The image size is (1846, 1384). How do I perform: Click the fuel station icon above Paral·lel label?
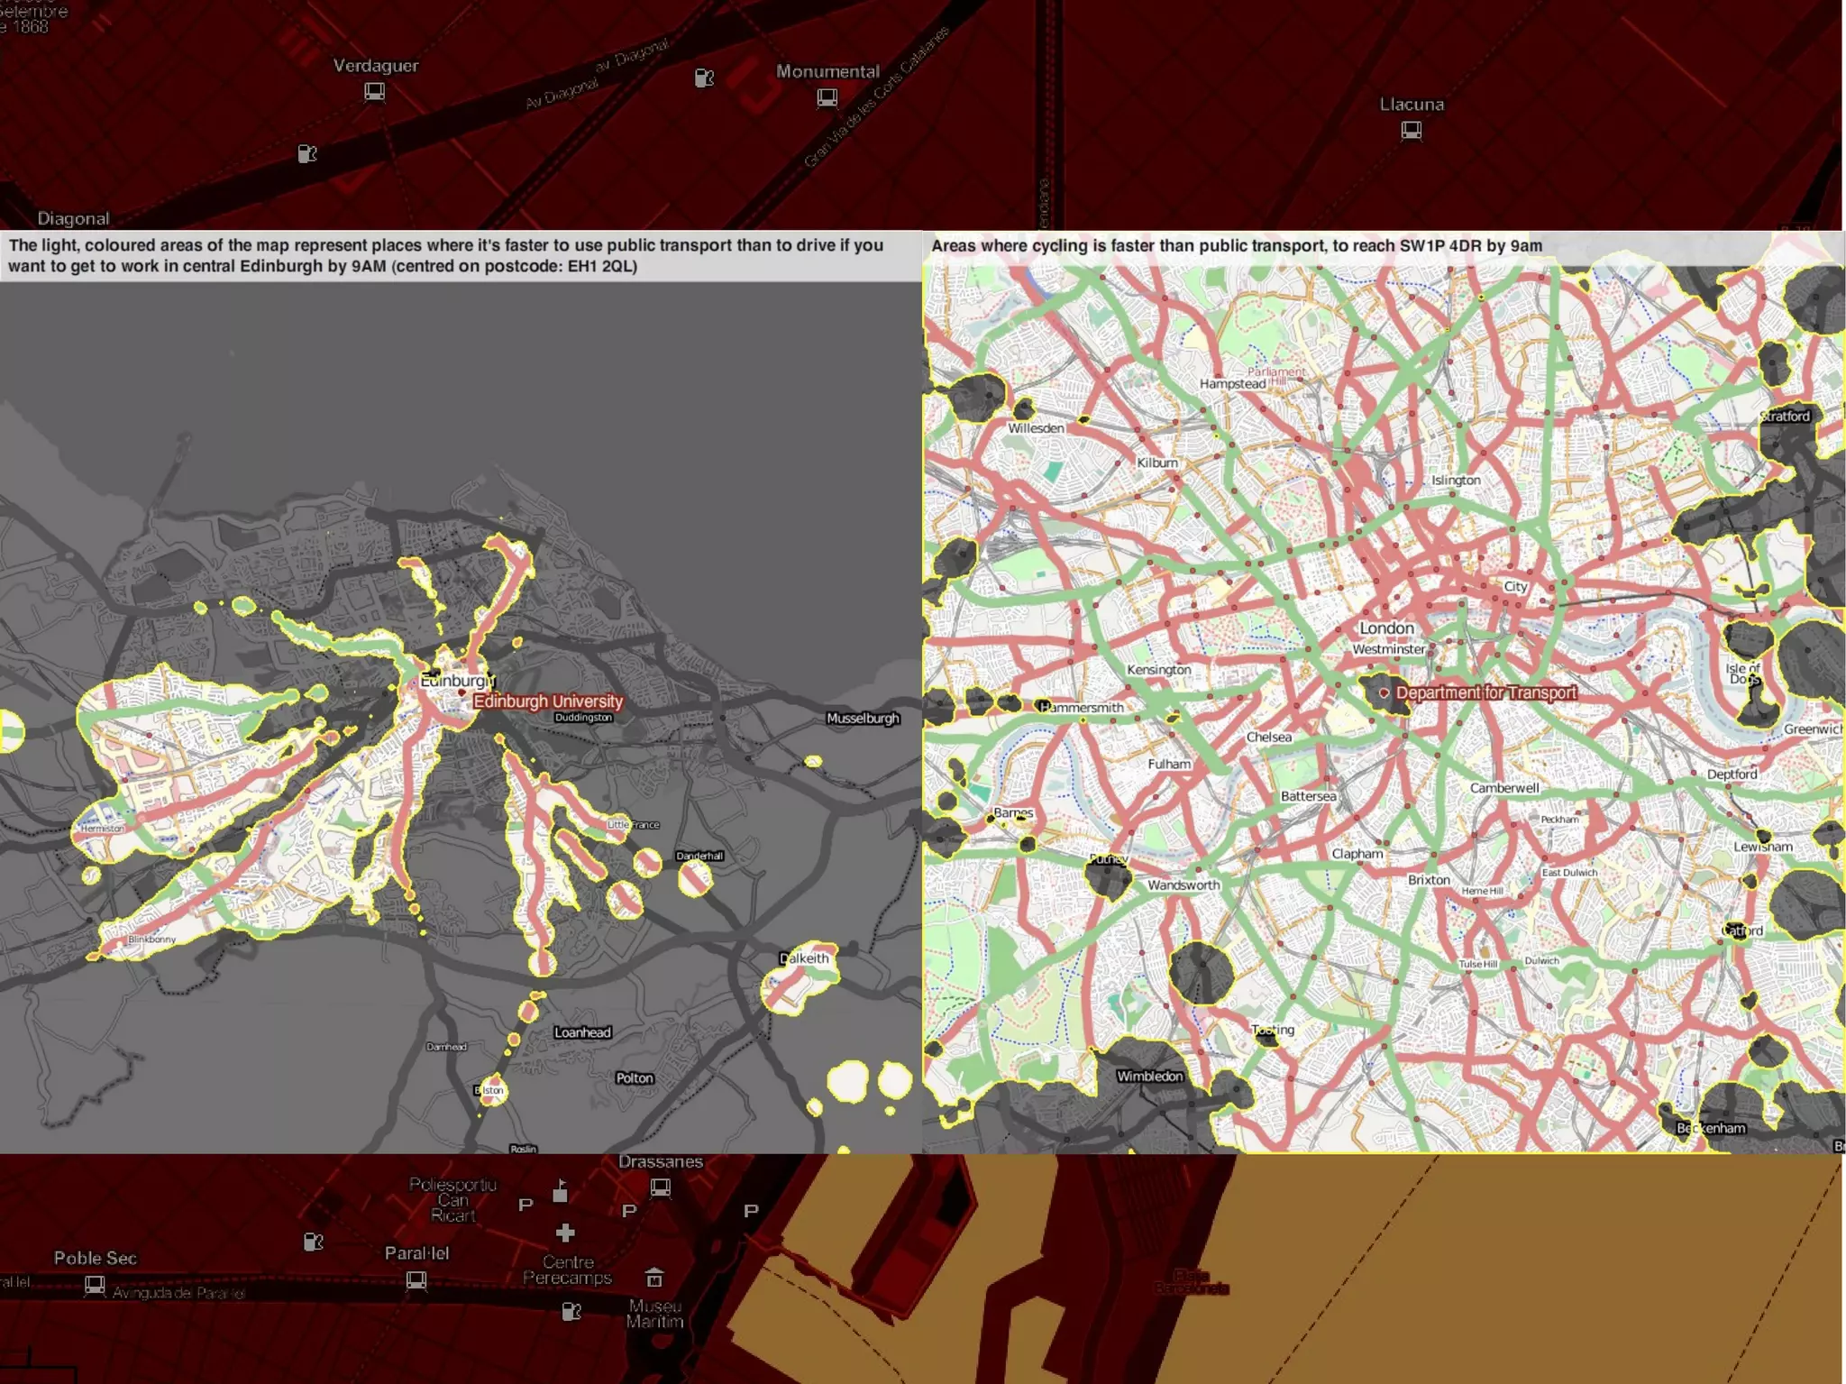coord(313,1242)
